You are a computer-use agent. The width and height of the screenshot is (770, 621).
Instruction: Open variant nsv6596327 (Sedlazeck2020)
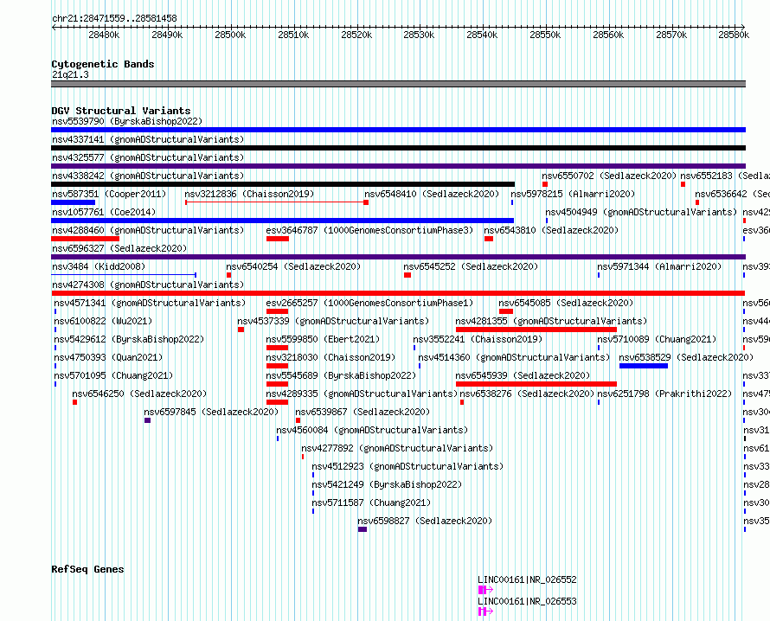(x=119, y=248)
